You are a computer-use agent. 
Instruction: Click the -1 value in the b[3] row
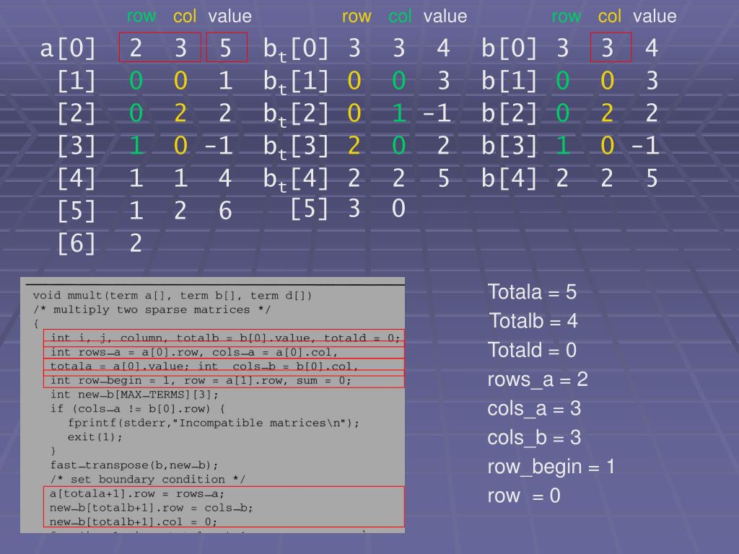[644, 146]
